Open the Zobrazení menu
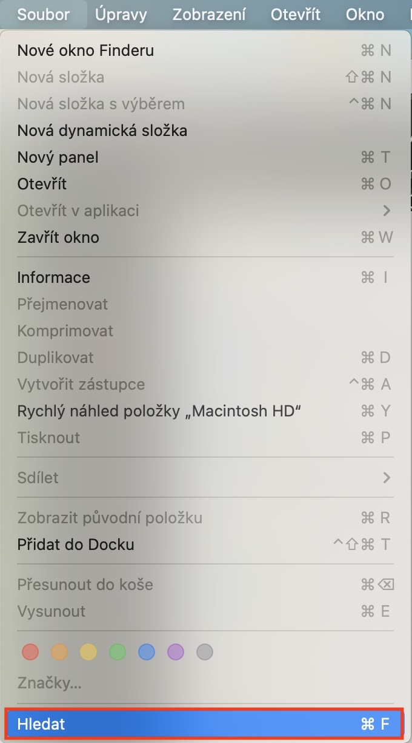 (x=209, y=14)
